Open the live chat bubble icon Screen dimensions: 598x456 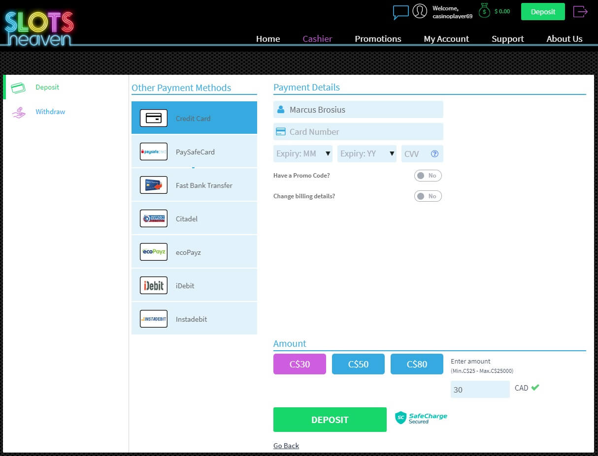click(400, 12)
